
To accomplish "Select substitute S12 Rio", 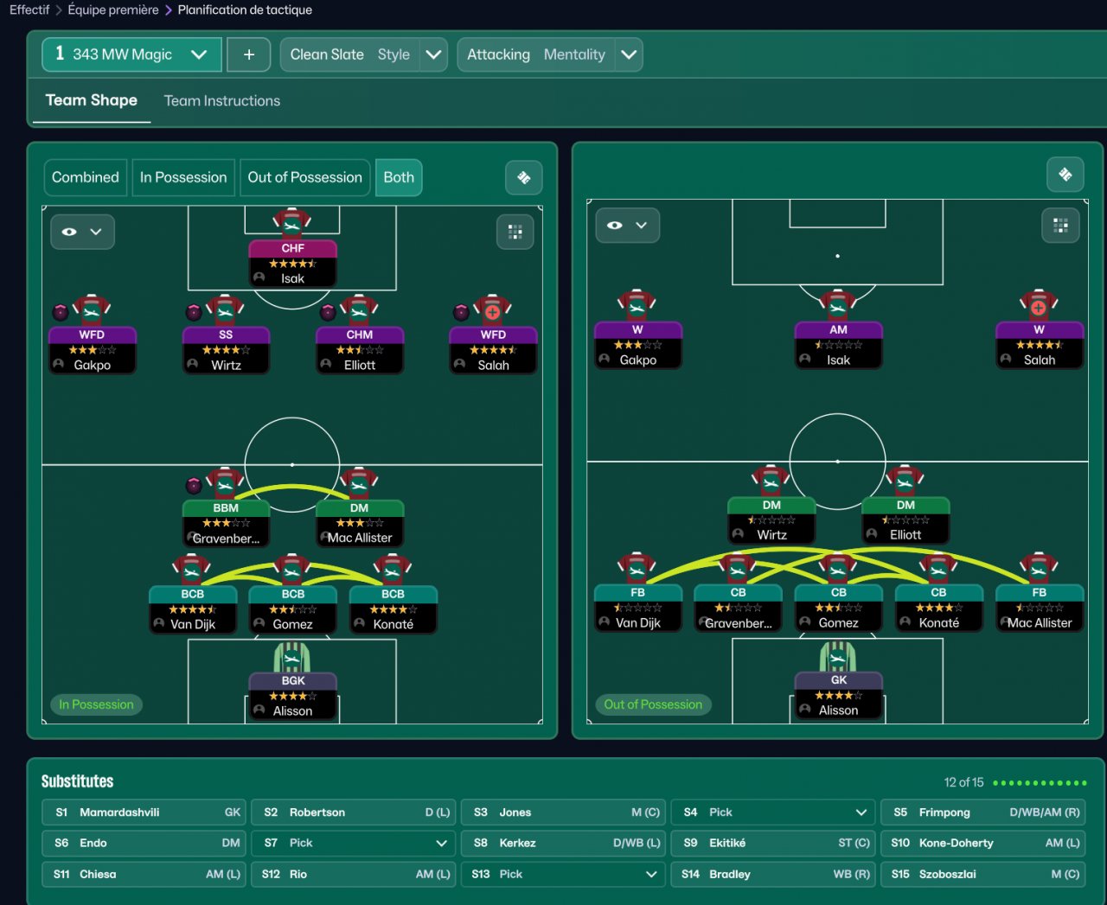I will [x=354, y=874].
